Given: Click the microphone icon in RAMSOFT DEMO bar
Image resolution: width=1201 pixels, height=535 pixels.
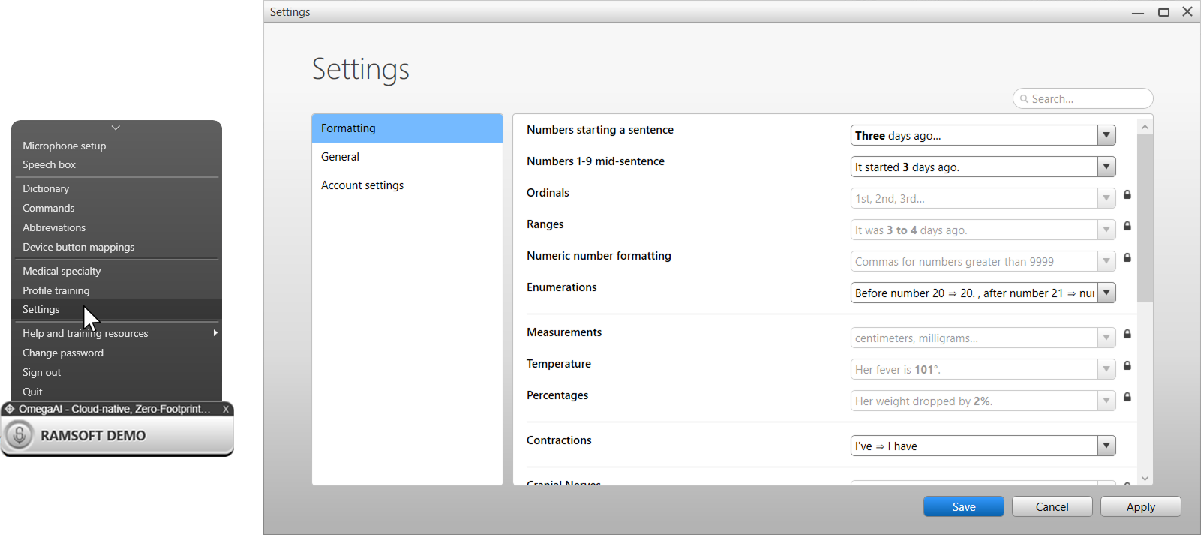Looking at the screenshot, I should coord(20,435).
